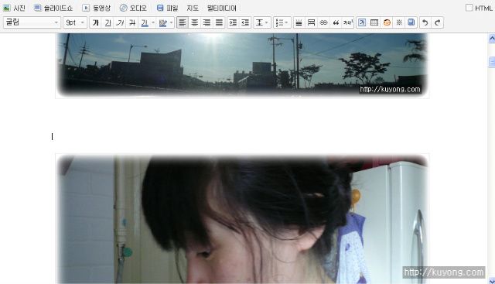Open the line spacing dropdown

click(x=262, y=22)
